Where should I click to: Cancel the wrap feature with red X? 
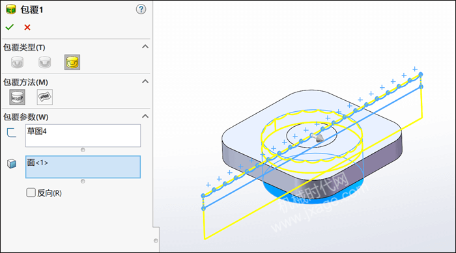(x=27, y=27)
